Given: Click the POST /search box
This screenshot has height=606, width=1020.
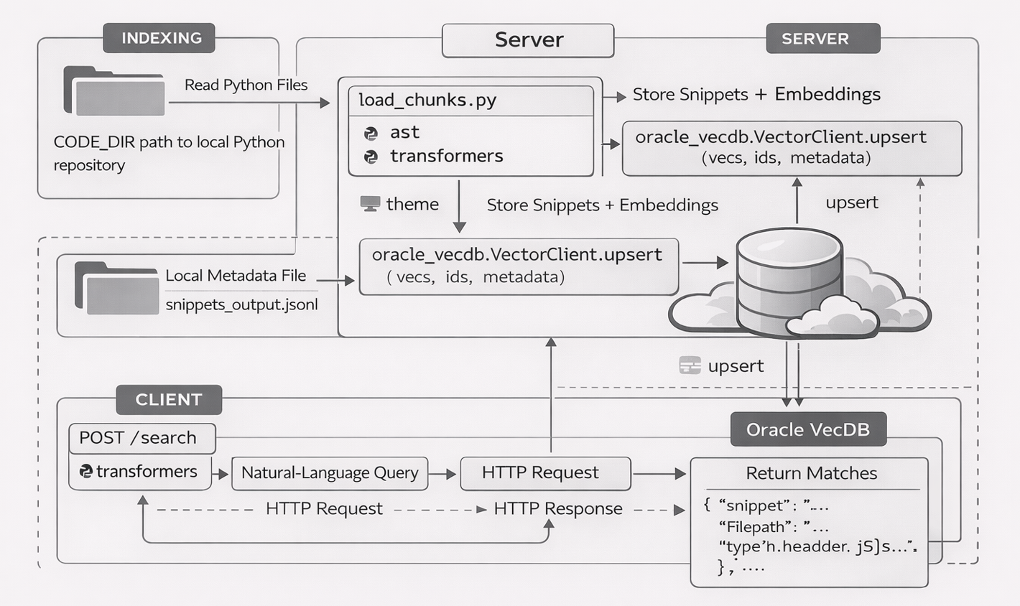Looking at the screenshot, I should click(x=142, y=438).
